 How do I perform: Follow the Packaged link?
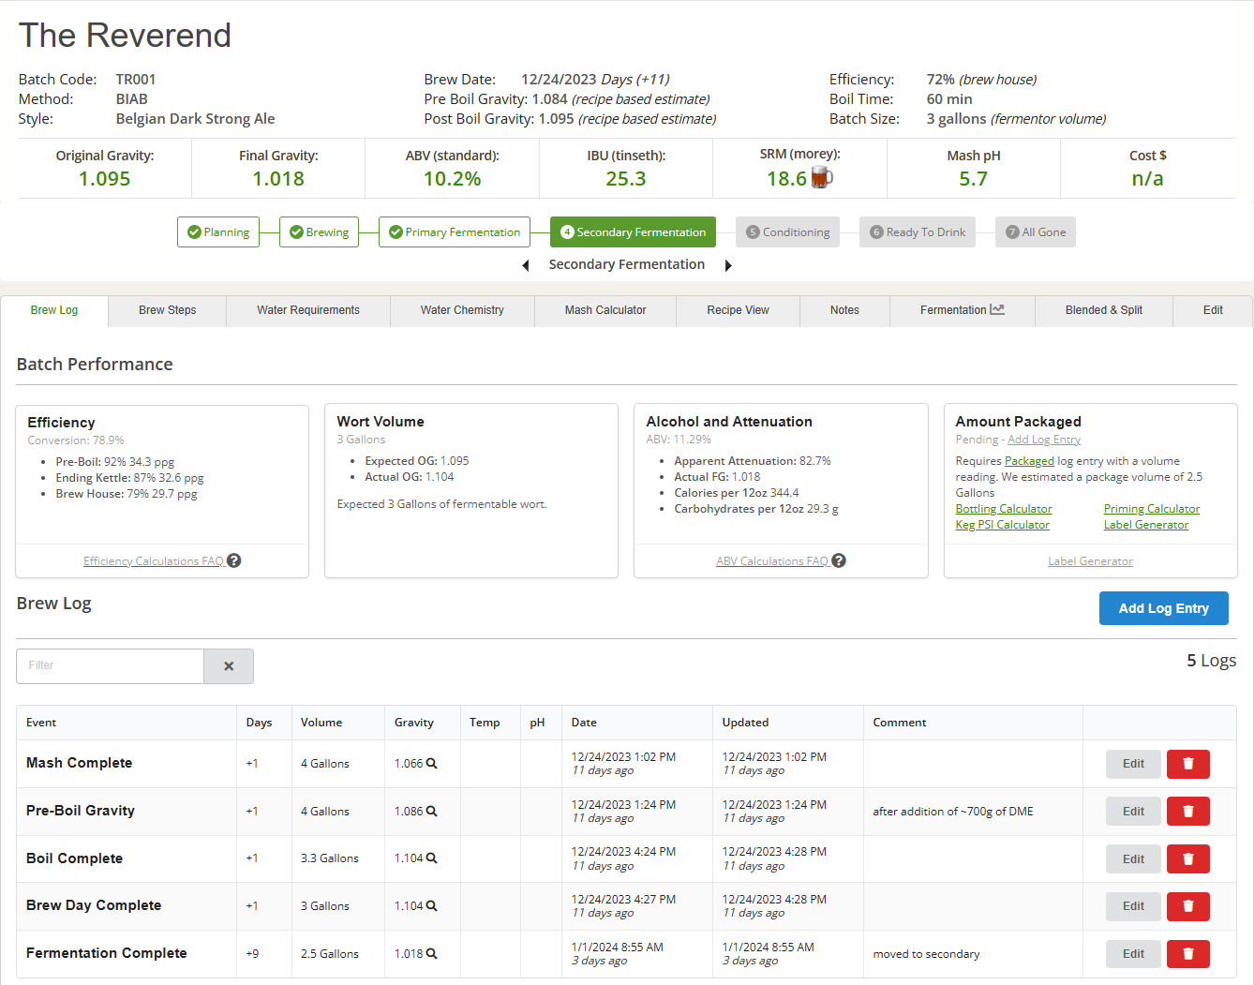point(1029,461)
